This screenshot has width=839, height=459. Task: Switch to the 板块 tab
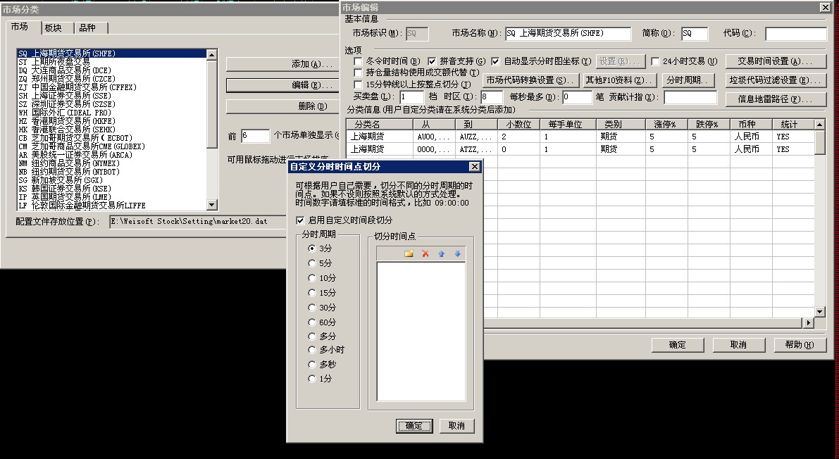(x=54, y=27)
